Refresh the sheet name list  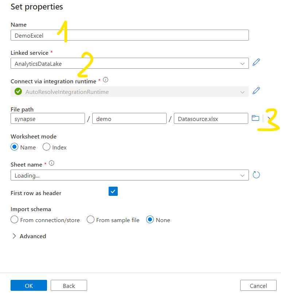click(x=256, y=175)
